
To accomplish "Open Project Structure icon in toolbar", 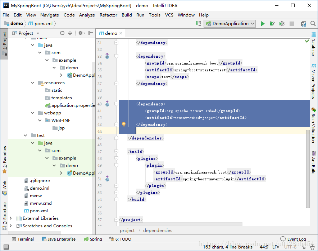I will 303,24.
